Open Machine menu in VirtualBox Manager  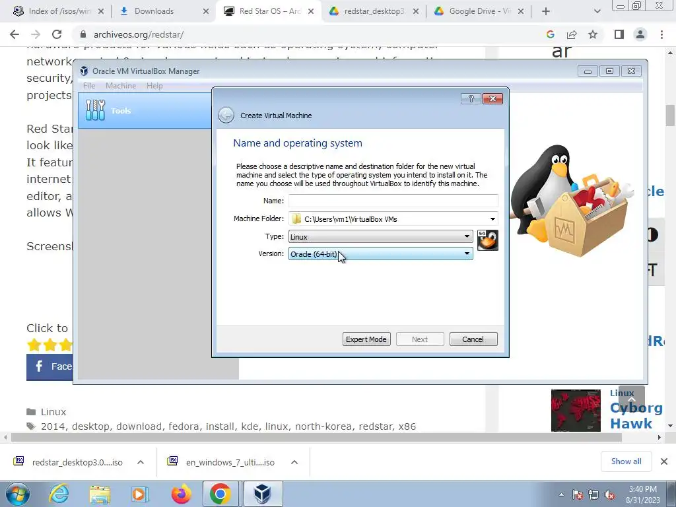(x=121, y=86)
